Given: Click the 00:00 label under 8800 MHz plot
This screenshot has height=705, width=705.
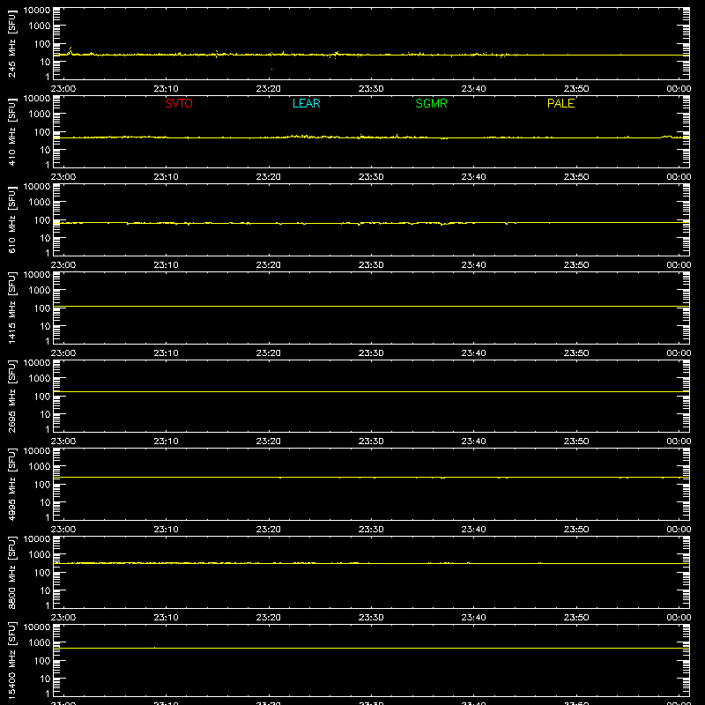Looking at the screenshot, I should pyautogui.click(x=679, y=618).
